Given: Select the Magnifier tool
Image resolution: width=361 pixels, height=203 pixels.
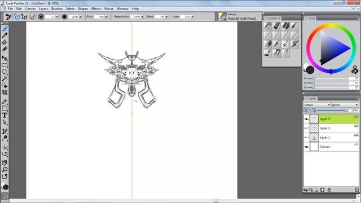Looking at the screenshot, I should click(x=5, y=170).
